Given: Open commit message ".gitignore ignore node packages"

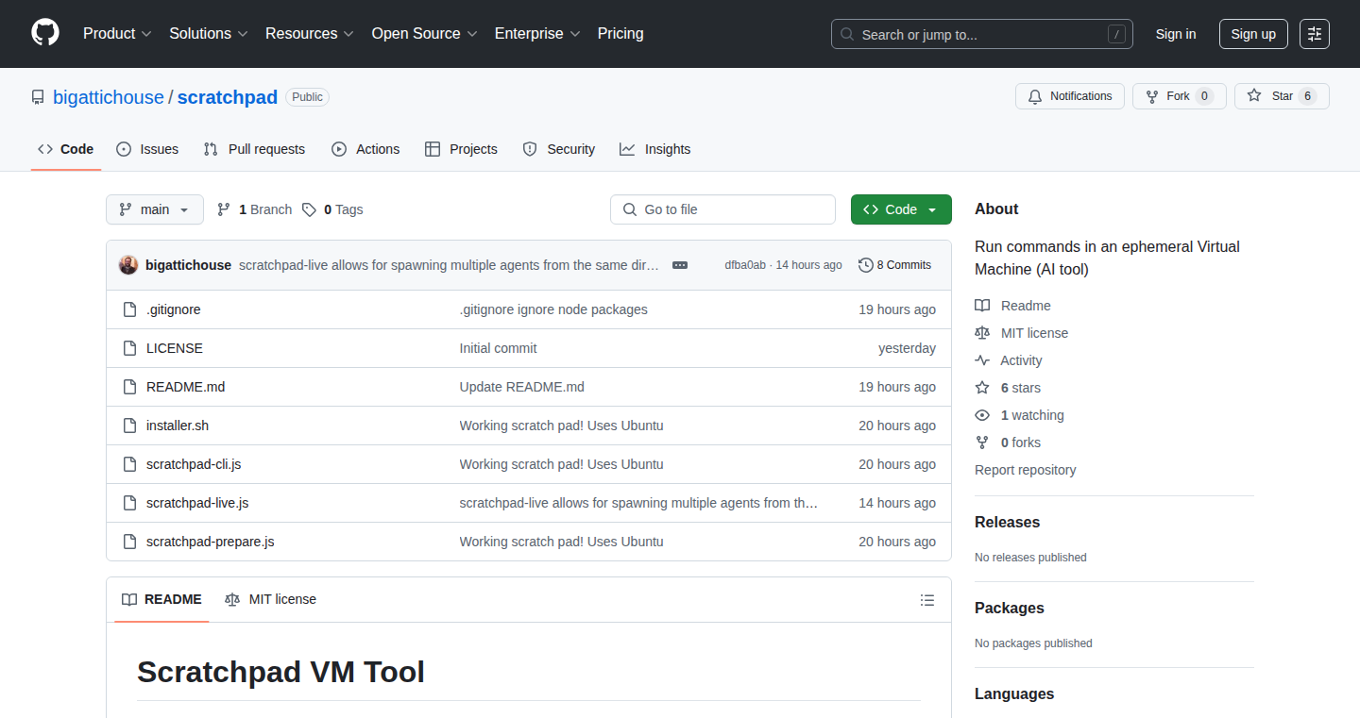Looking at the screenshot, I should pyautogui.click(x=553, y=309).
